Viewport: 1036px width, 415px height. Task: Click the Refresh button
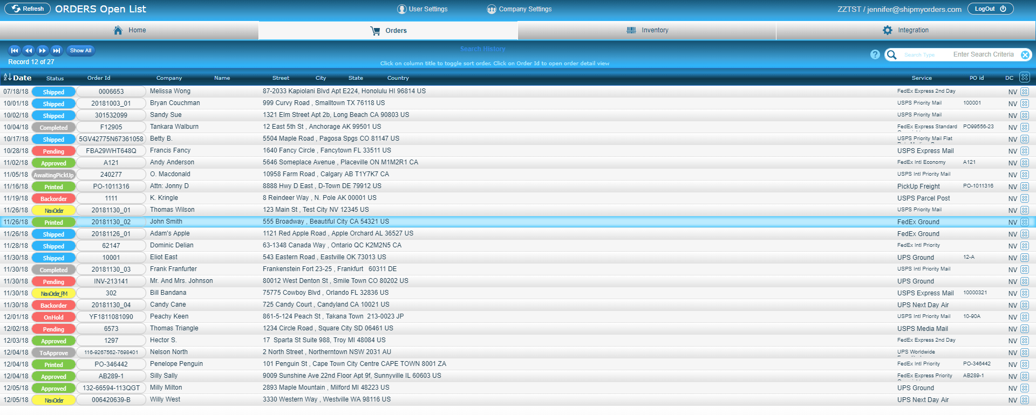pyautogui.click(x=28, y=9)
